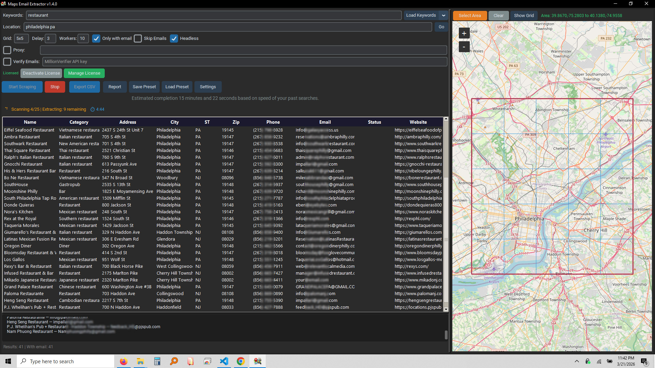Export results with Export CSV

[85, 87]
